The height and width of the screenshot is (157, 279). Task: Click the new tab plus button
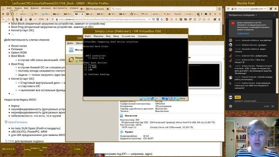click(x=3, y=14)
